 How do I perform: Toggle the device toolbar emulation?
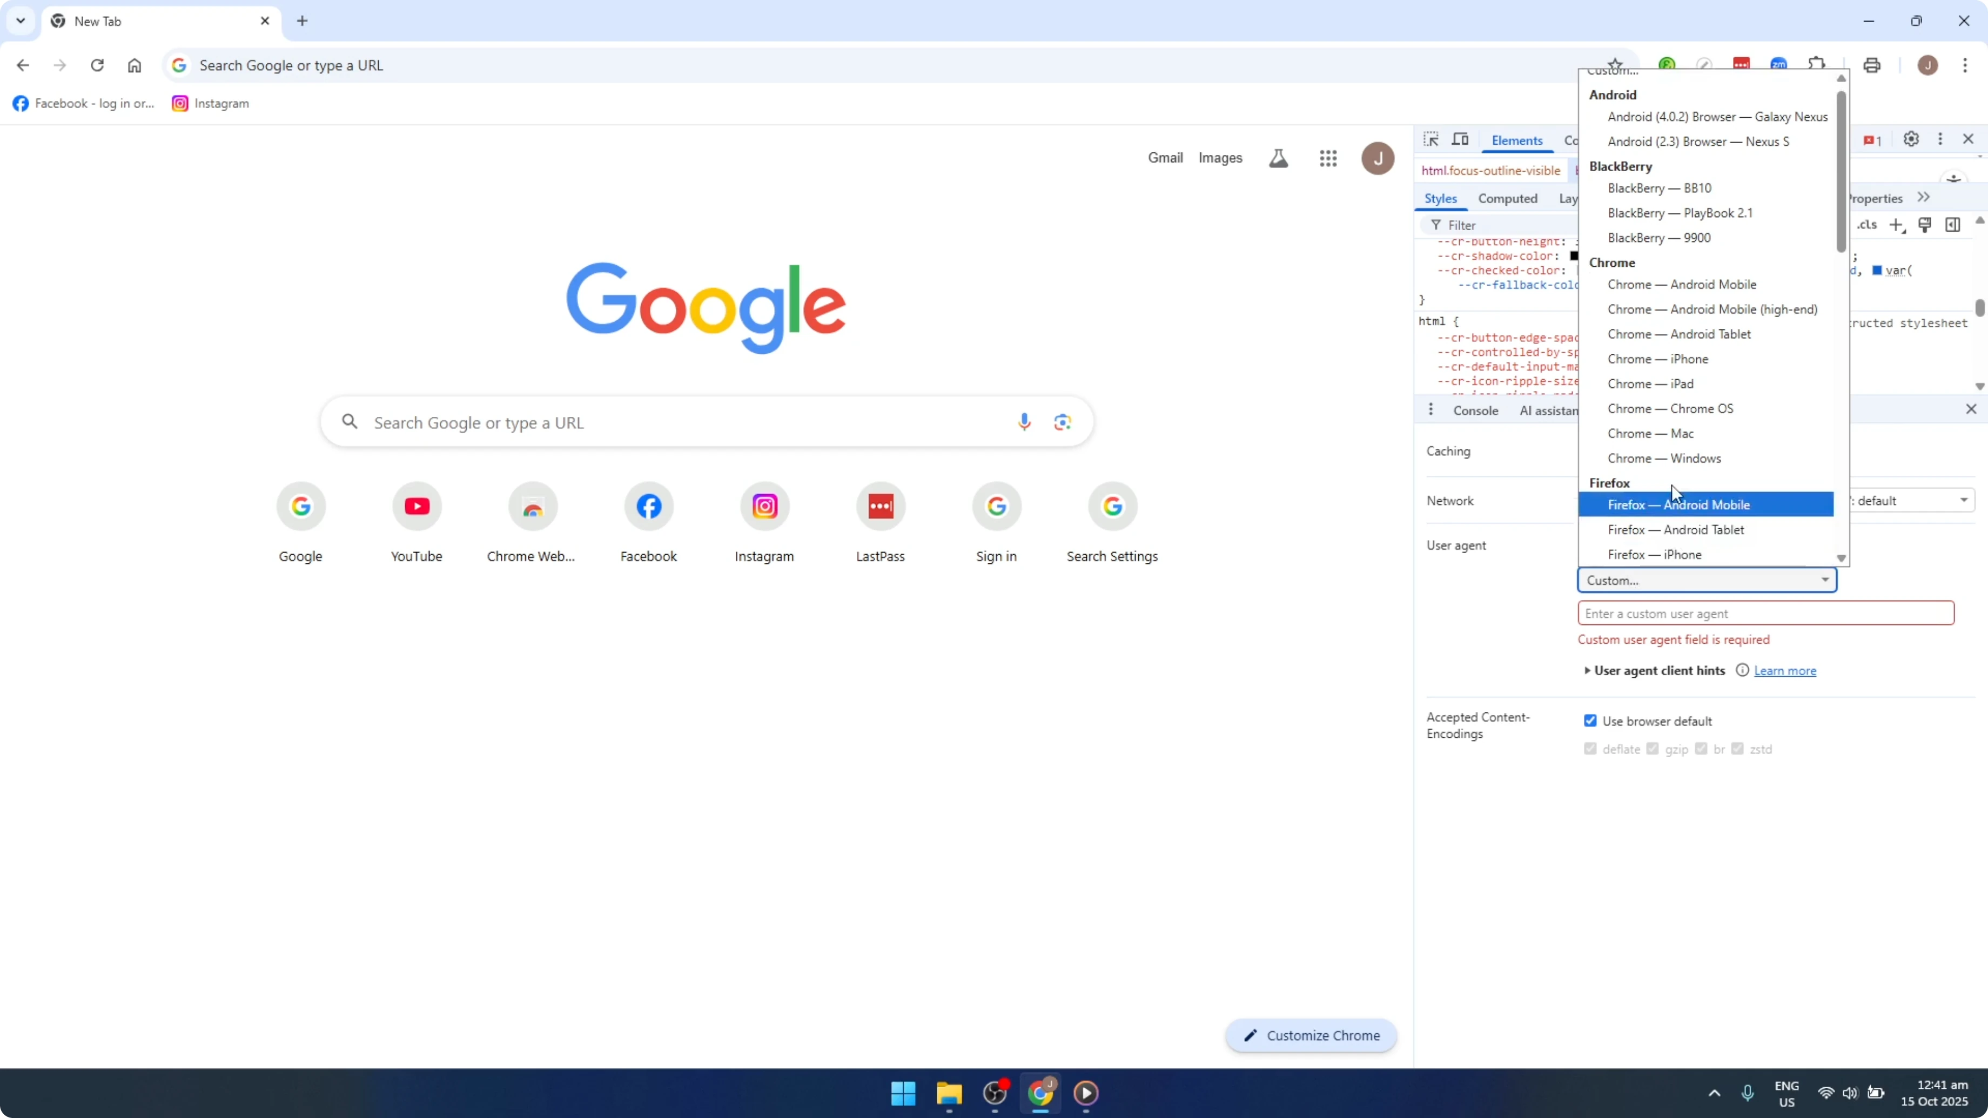[x=1461, y=140]
